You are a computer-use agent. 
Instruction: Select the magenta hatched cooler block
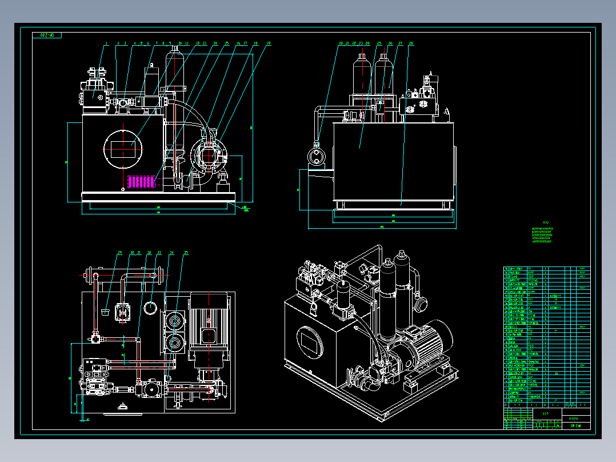click(x=142, y=182)
